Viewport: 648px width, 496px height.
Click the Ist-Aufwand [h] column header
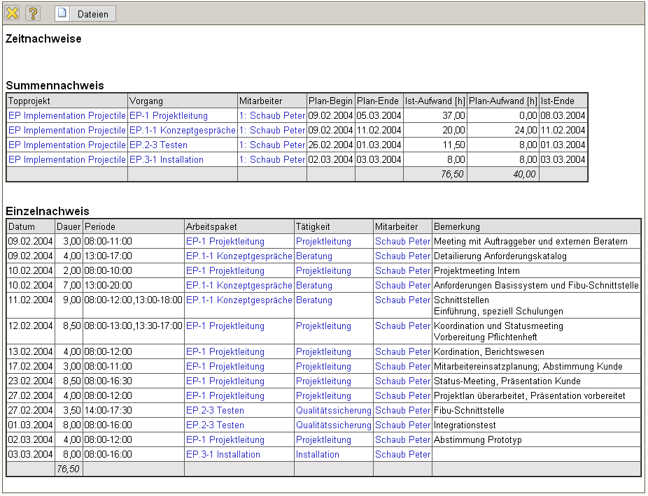pyautogui.click(x=435, y=101)
